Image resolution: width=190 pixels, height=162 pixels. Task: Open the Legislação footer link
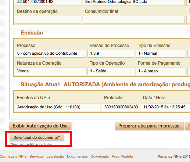(x=55, y=156)
